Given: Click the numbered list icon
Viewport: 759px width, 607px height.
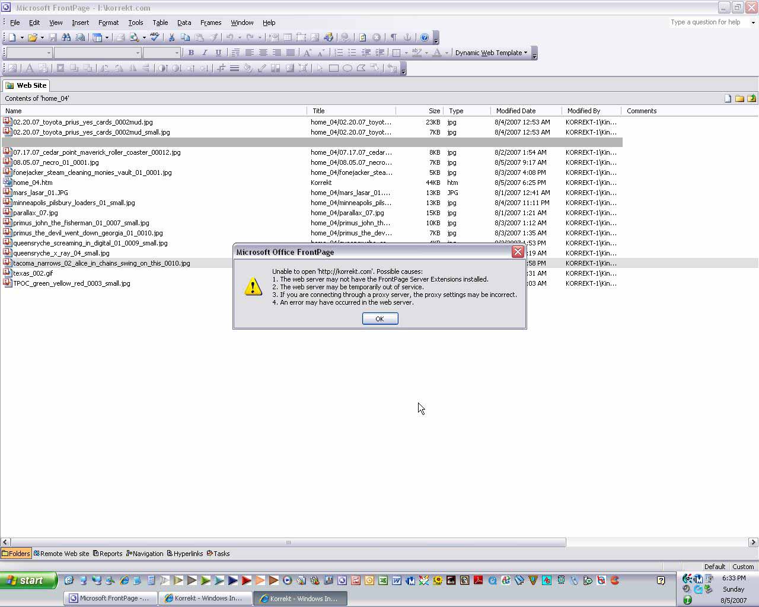Looking at the screenshot, I should pyautogui.click(x=338, y=53).
